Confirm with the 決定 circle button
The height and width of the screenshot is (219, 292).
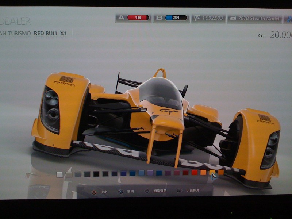pos(99,192)
